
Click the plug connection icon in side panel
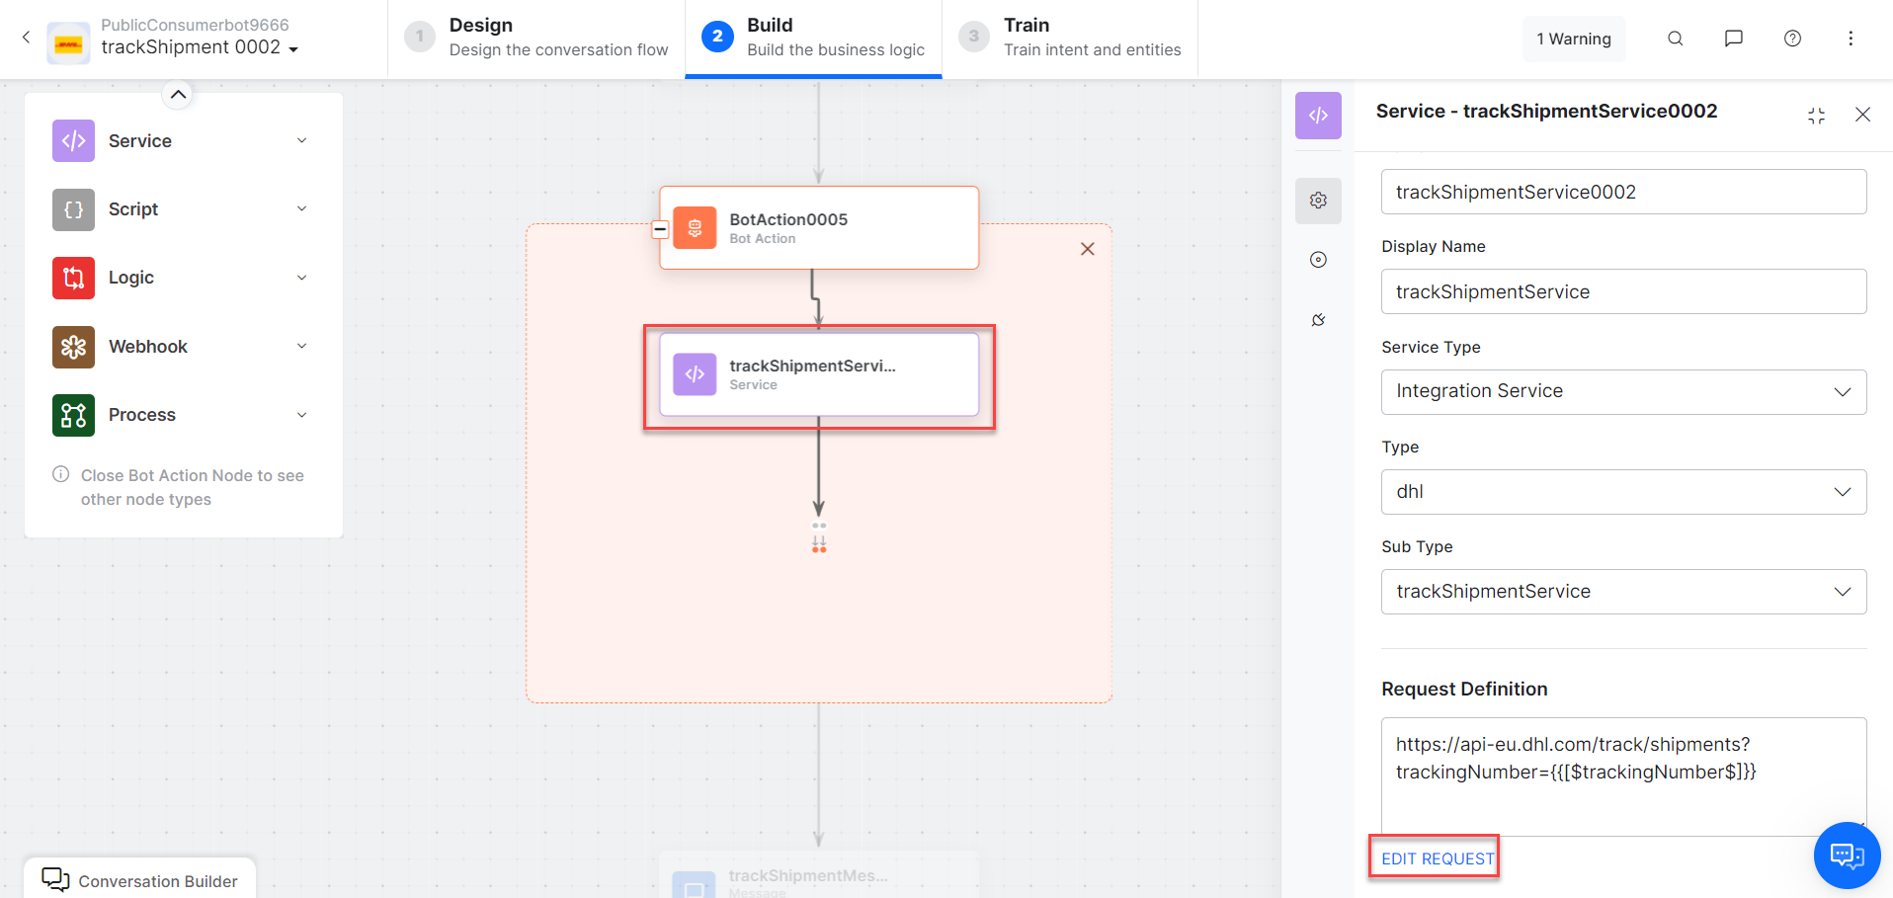coord(1318,320)
